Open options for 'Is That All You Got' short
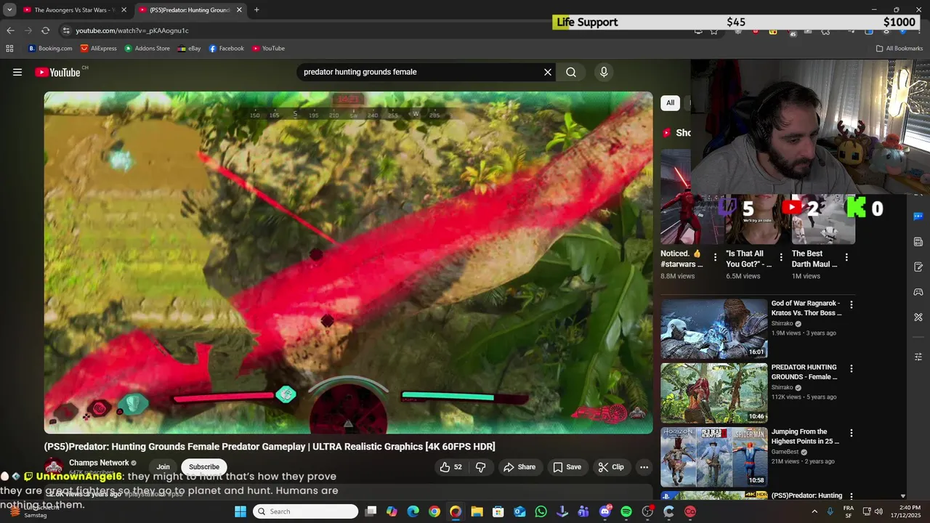The height and width of the screenshot is (523, 930). [781, 257]
